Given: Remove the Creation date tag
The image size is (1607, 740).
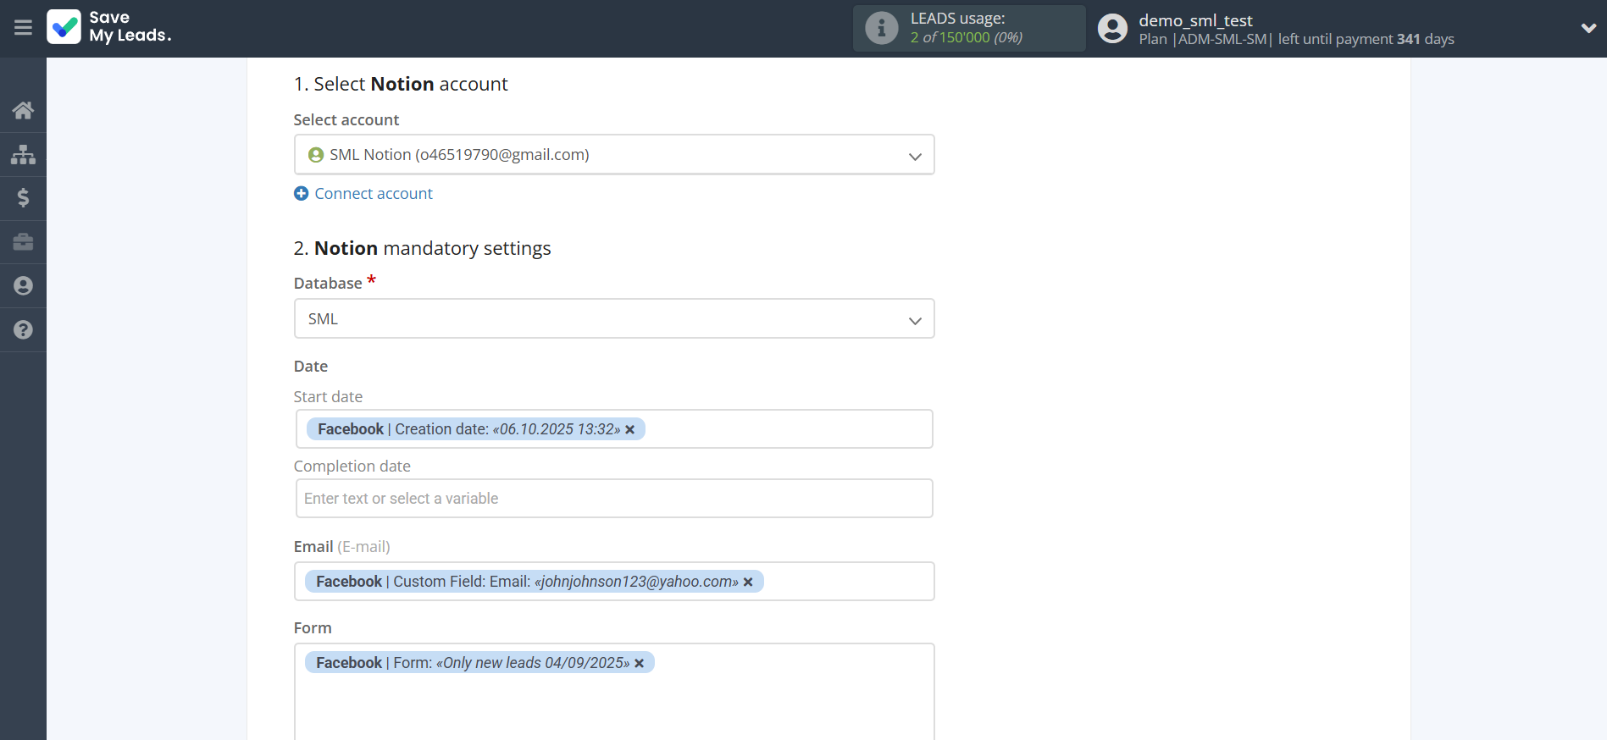Looking at the screenshot, I should coord(630,430).
